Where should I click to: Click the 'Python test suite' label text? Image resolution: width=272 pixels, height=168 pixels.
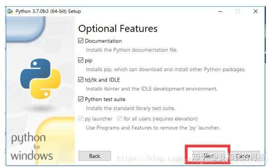[x=105, y=99]
